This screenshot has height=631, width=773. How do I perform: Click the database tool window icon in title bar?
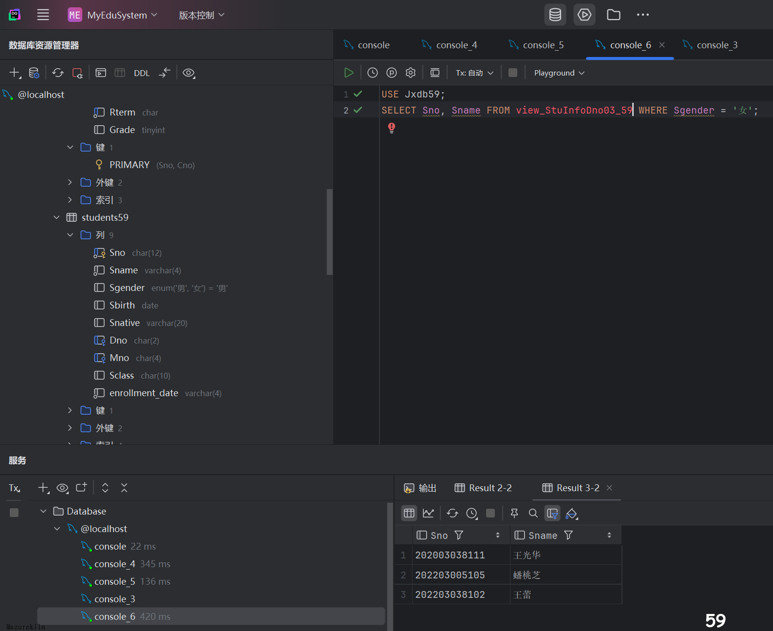click(x=555, y=15)
